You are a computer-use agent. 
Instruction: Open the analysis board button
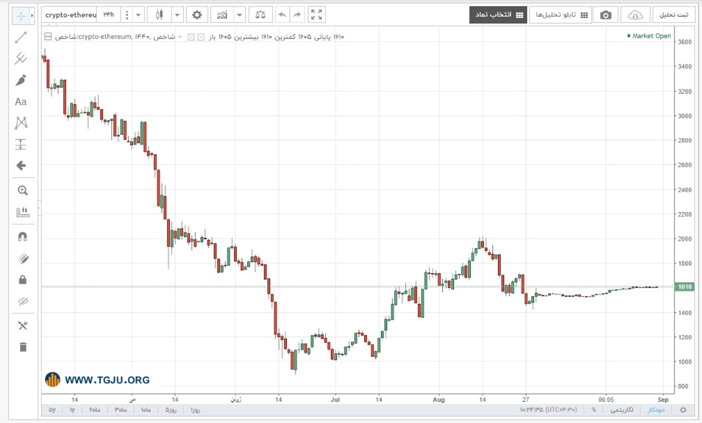(562, 15)
